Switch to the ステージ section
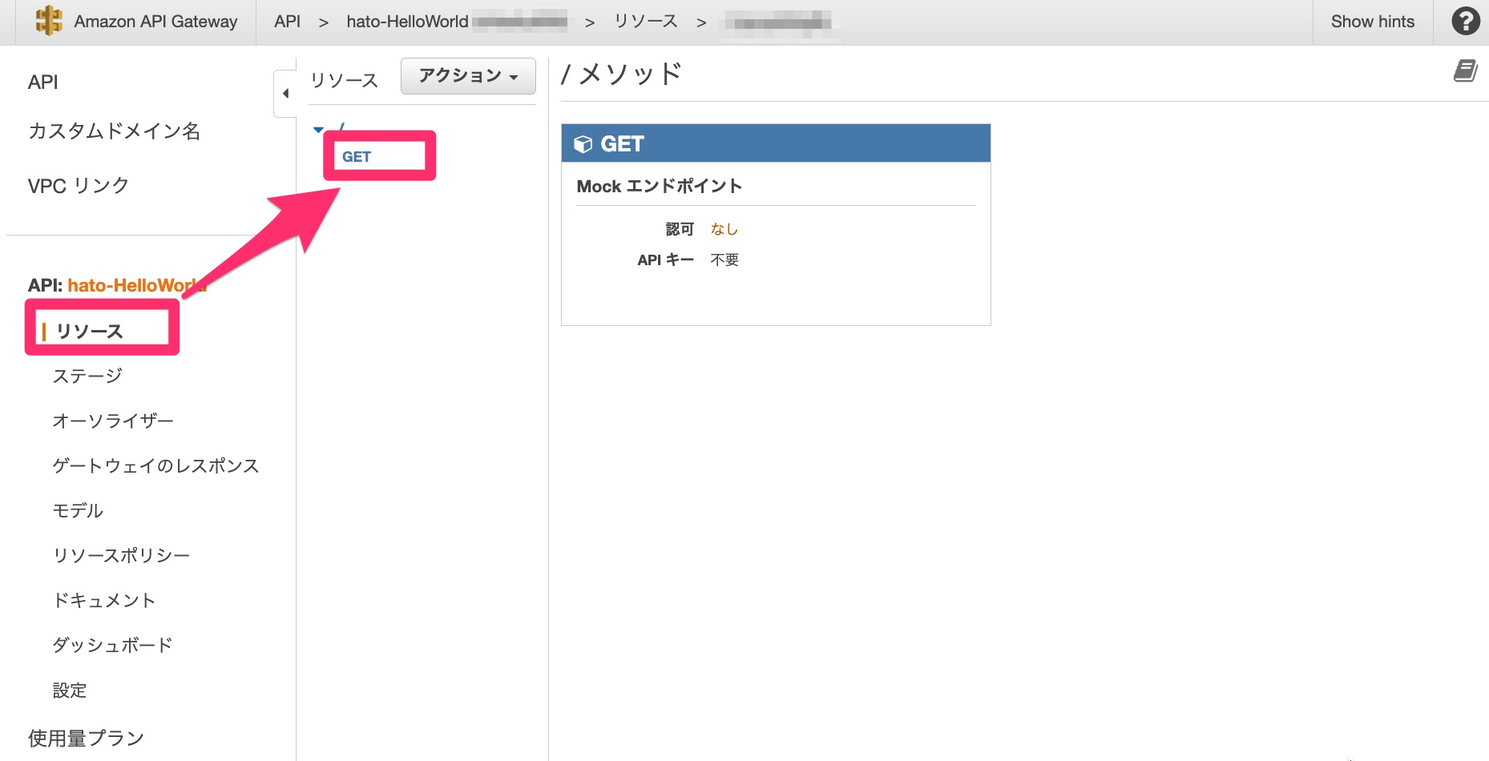 87,375
